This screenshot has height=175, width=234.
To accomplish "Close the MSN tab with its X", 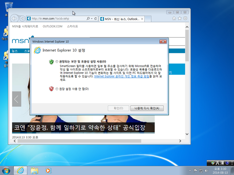I will pos(142,19).
